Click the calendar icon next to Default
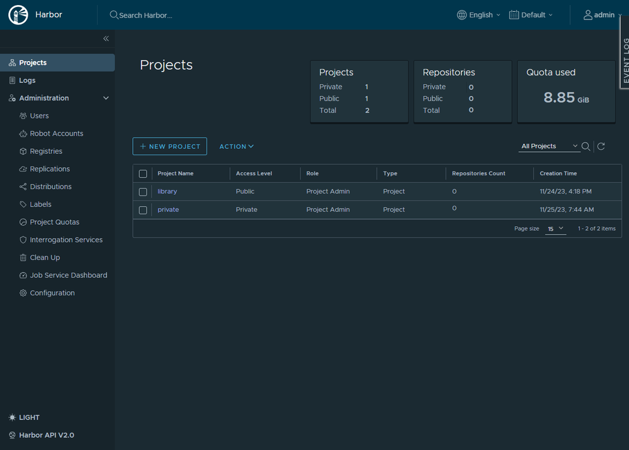Image resolution: width=629 pixels, height=450 pixels. [514, 15]
